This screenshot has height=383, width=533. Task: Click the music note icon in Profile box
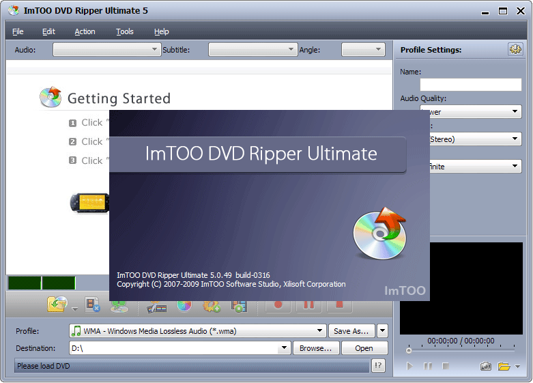click(77, 330)
